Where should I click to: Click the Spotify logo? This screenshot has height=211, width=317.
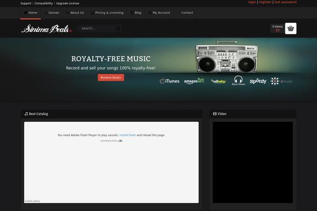258,81
